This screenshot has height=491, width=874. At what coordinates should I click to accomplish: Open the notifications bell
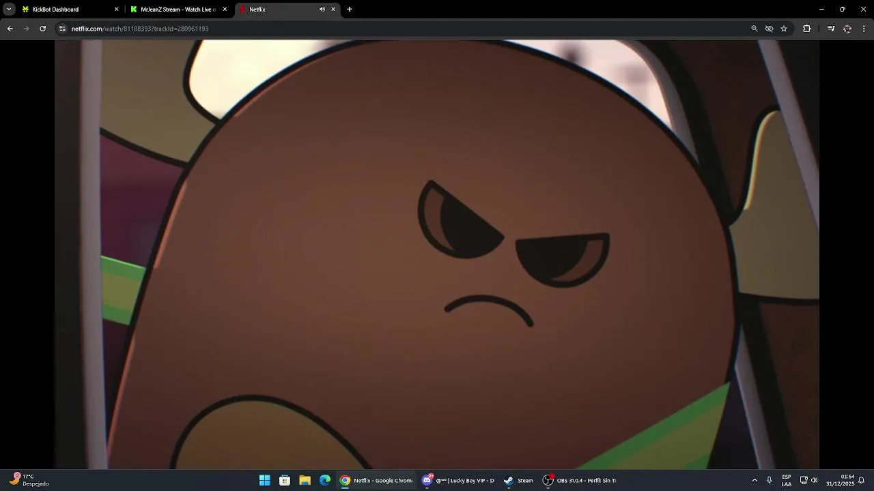pyautogui.click(x=862, y=480)
